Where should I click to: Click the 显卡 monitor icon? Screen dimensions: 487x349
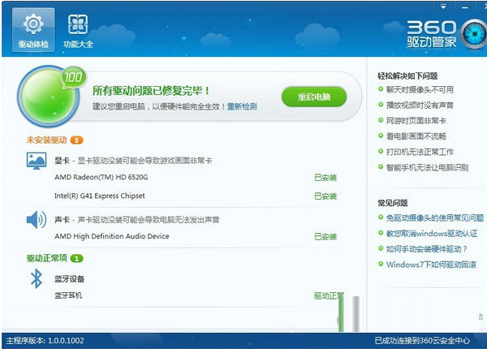point(37,161)
